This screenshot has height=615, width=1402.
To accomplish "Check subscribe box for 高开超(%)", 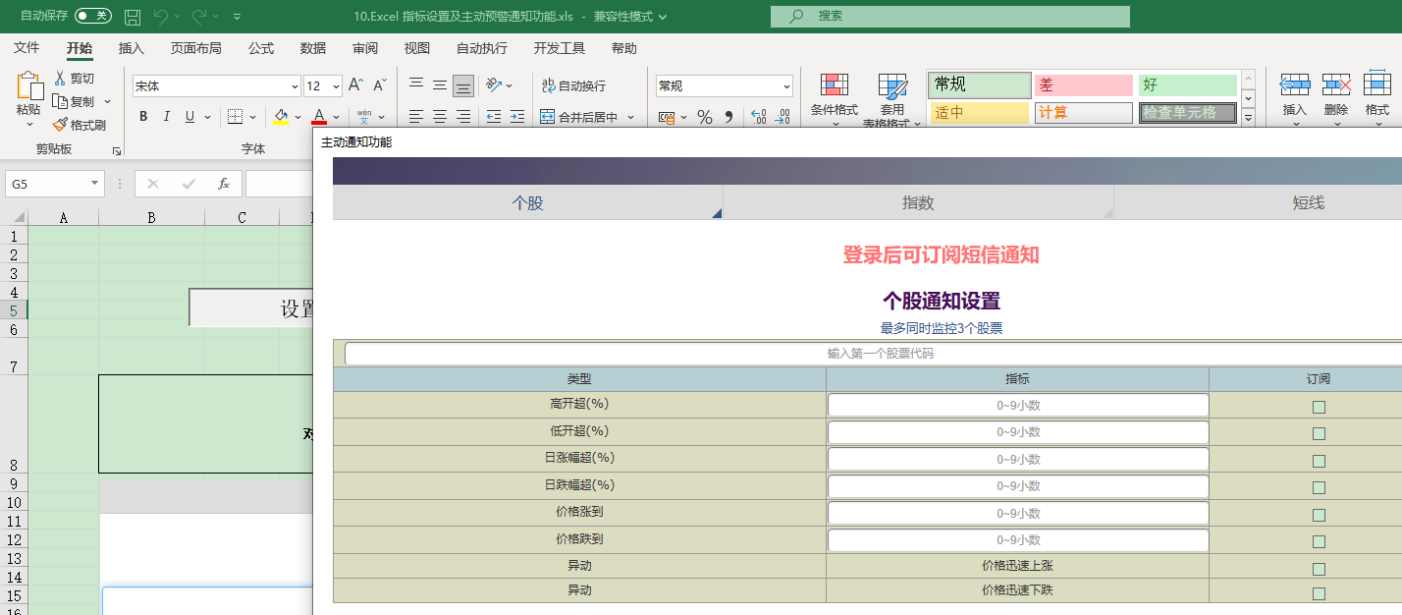I will coord(1319,407).
